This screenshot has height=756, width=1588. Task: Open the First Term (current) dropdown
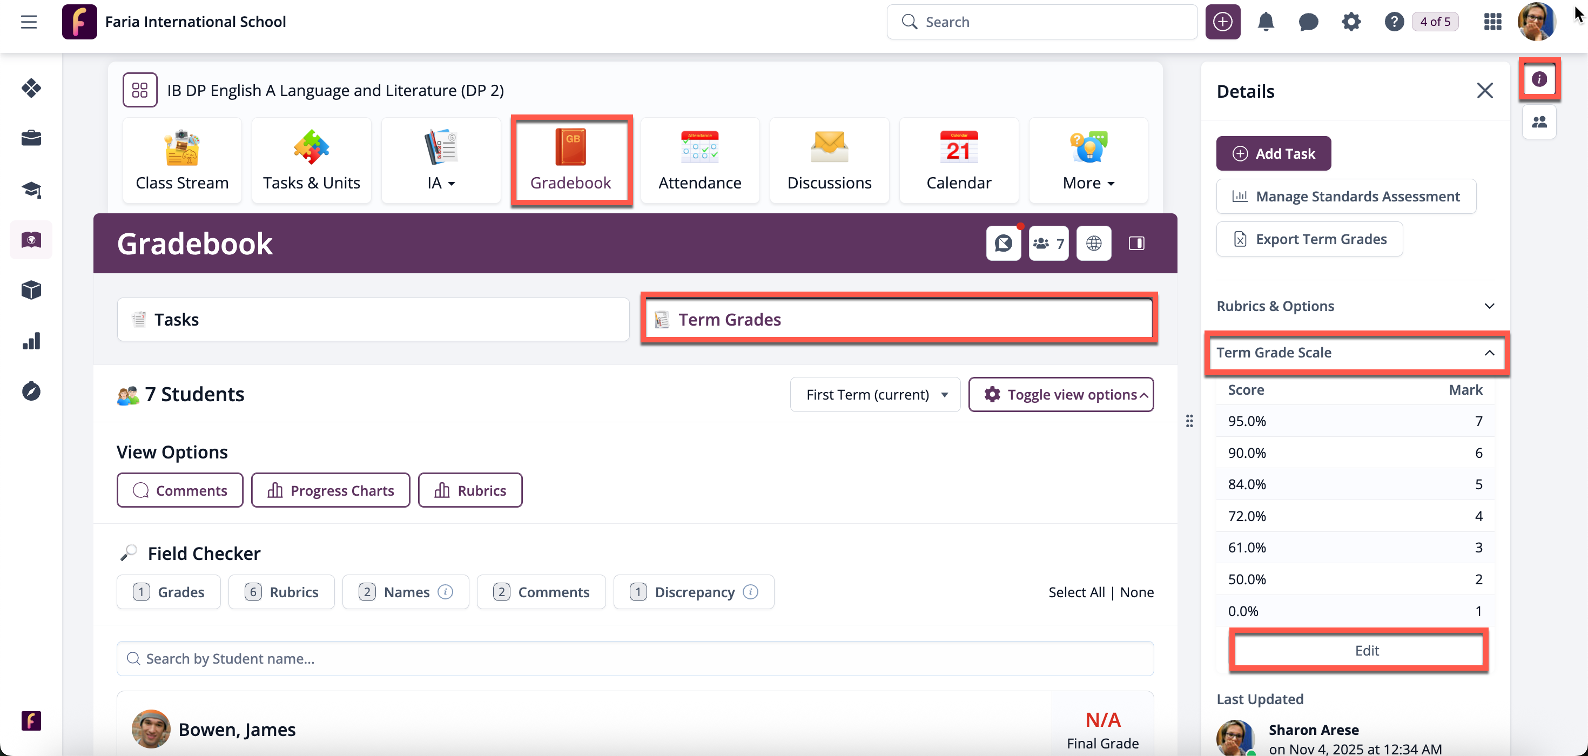tap(875, 394)
